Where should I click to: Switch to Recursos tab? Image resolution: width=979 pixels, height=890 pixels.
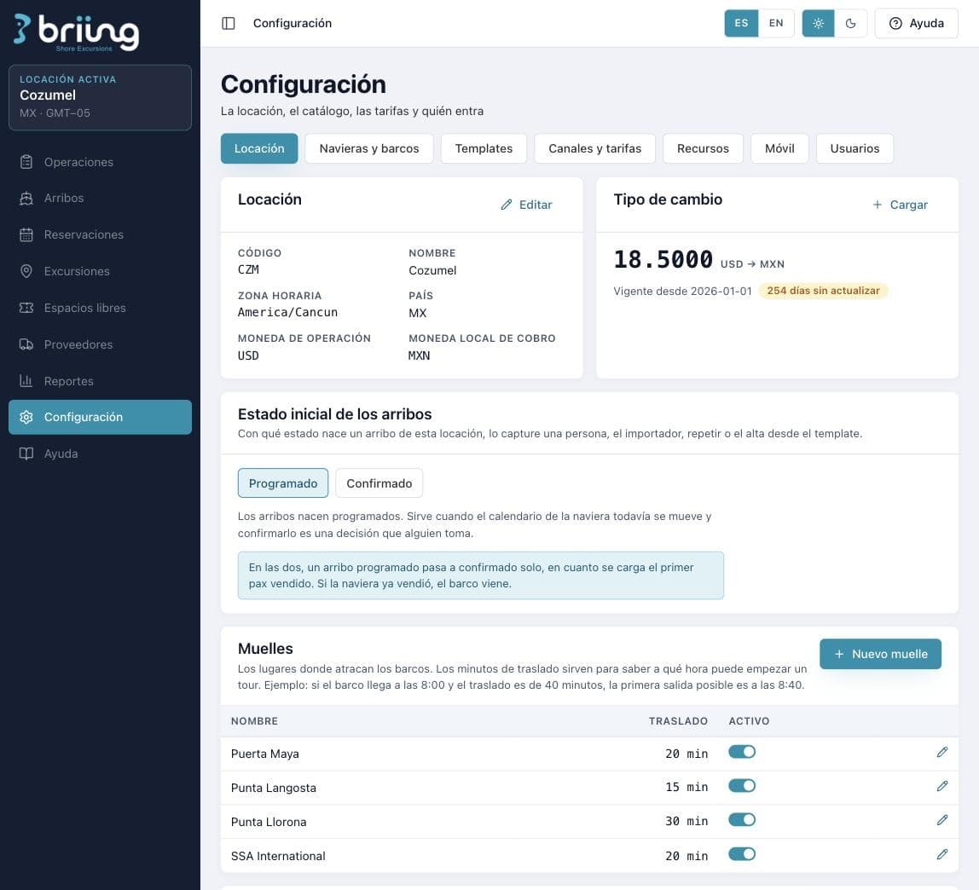[x=703, y=148]
